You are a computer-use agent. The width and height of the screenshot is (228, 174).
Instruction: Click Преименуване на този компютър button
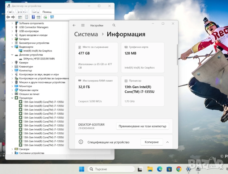point(142,126)
